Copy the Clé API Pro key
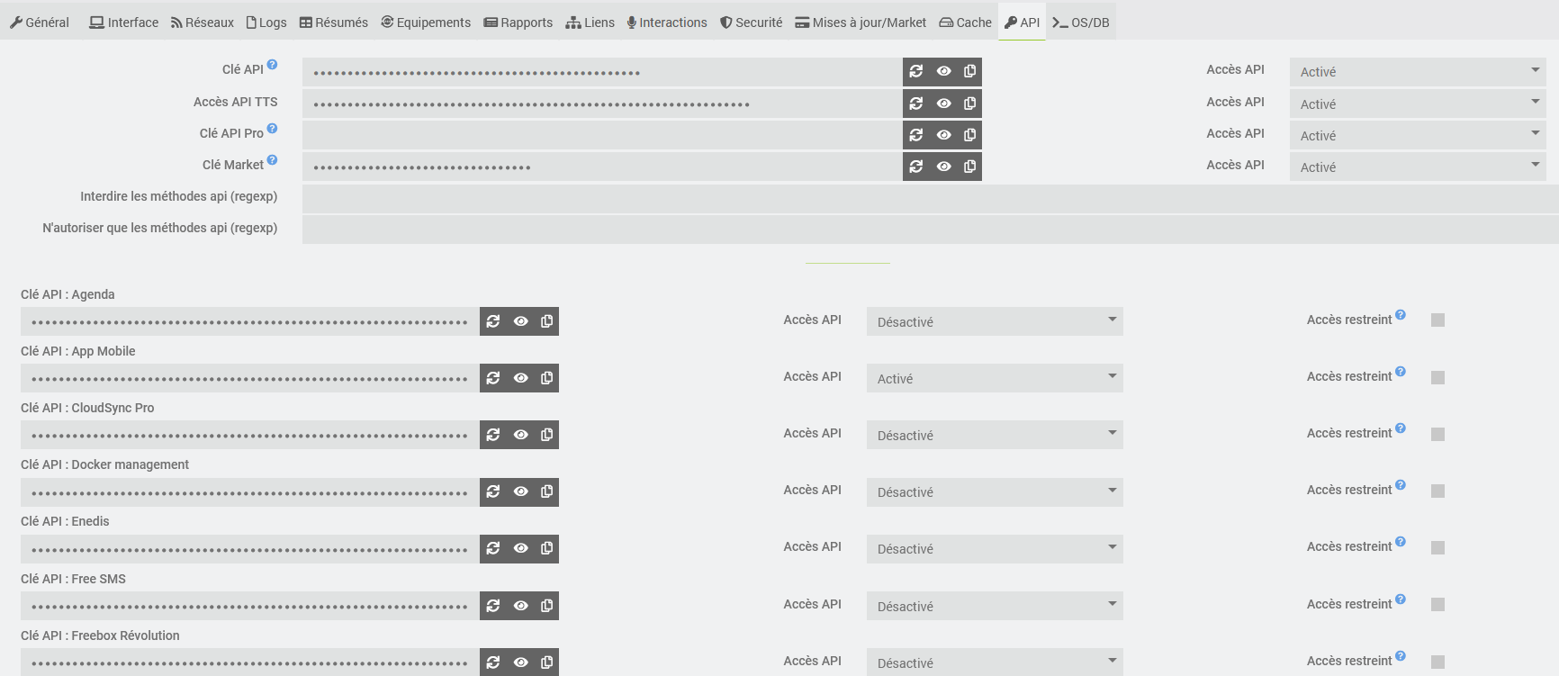The height and width of the screenshot is (676, 1559). (x=969, y=135)
